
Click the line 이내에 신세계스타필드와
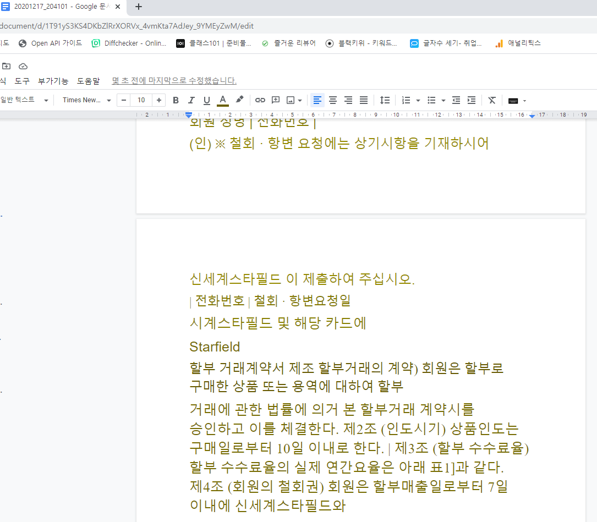click(x=267, y=505)
